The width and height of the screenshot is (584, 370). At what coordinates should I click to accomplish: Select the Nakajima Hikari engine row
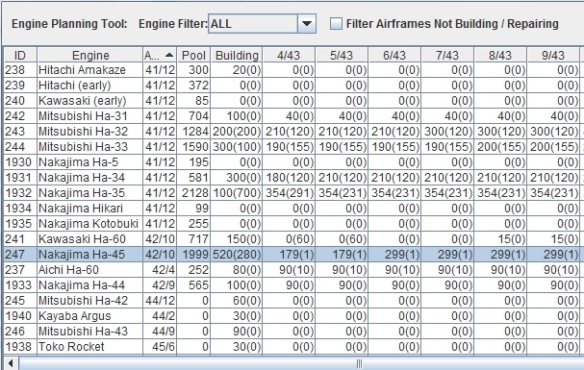(x=292, y=209)
